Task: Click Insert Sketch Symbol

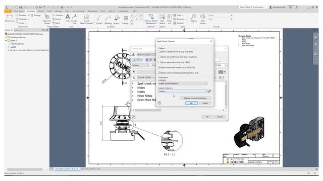Action: point(86,19)
